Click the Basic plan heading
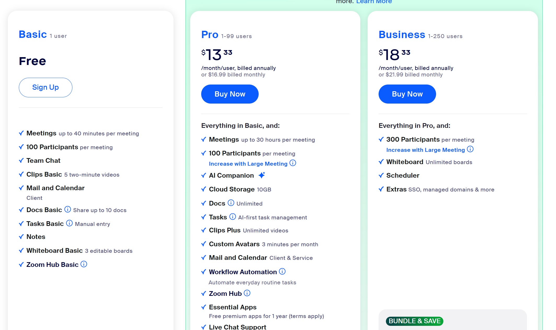This screenshot has width=556, height=330. [x=33, y=34]
